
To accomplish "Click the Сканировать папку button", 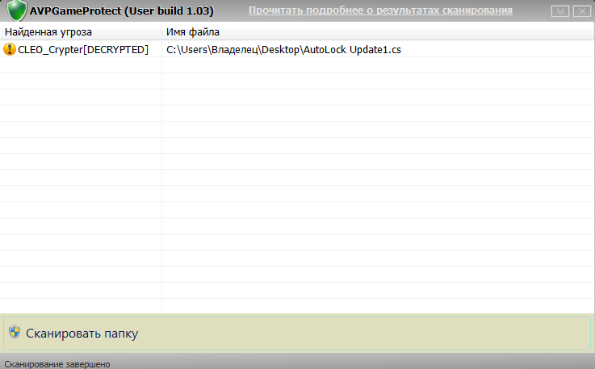I will pyautogui.click(x=297, y=333).
